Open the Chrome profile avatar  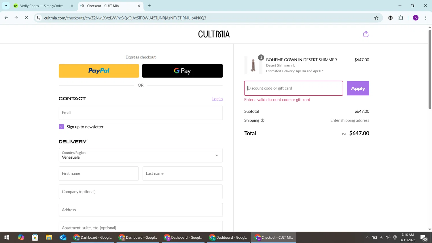pos(416,18)
